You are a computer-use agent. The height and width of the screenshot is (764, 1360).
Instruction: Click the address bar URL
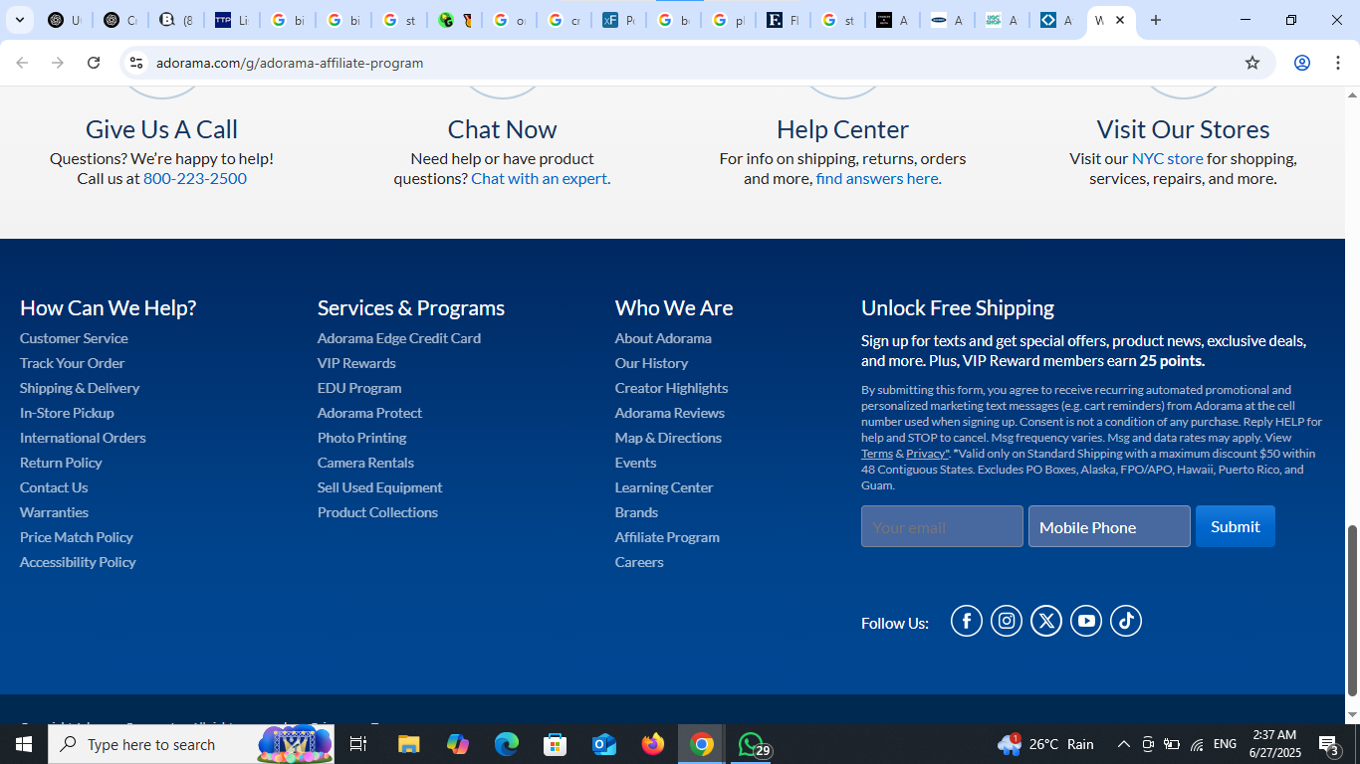pos(290,63)
